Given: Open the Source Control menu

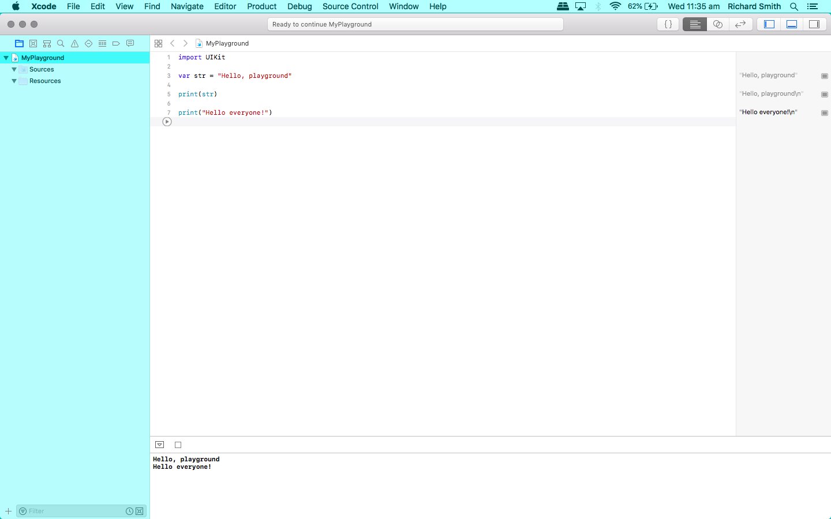Looking at the screenshot, I should [350, 6].
